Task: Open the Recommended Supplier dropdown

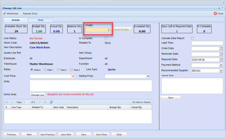Action: pyautogui.click(x=221, y=70)
